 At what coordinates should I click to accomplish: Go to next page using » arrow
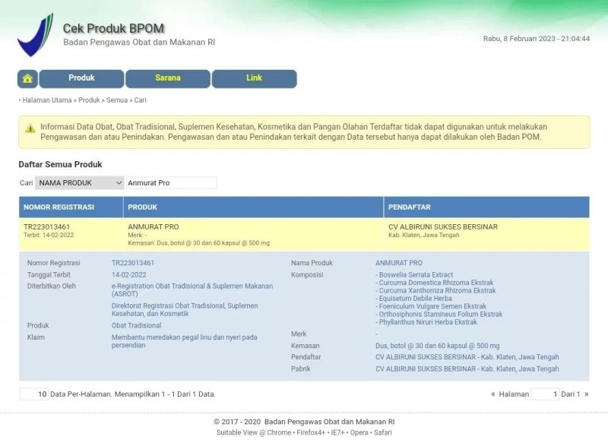point(586,394)
